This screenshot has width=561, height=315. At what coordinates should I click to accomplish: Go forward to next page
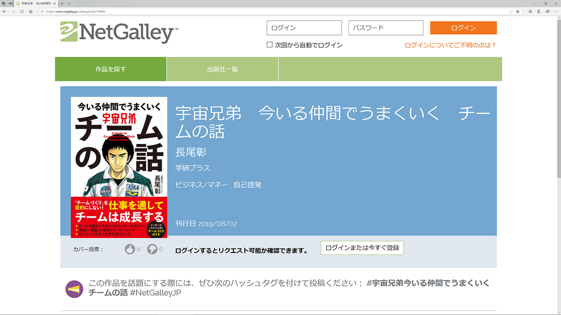[13, 11]
